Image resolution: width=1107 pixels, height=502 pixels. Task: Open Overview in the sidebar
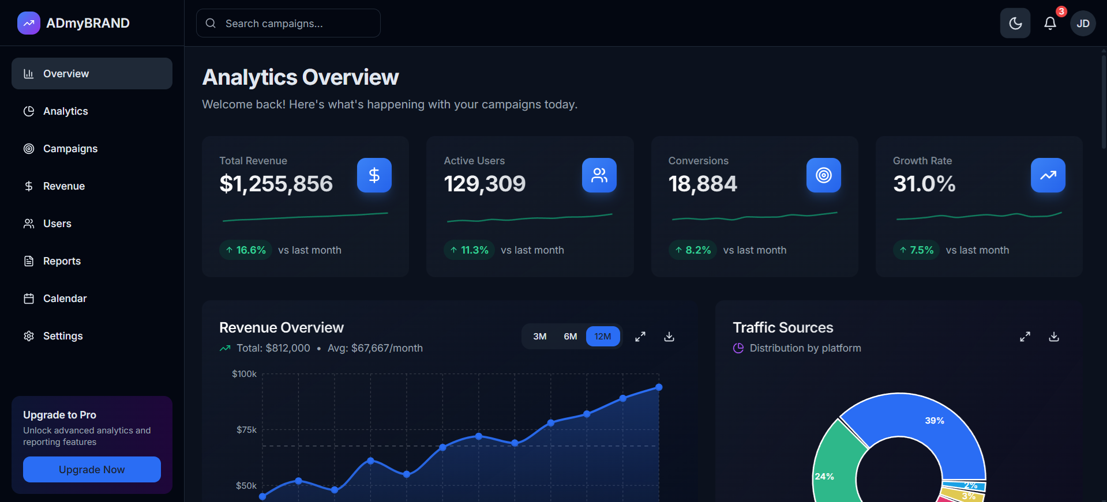[92, 73]
